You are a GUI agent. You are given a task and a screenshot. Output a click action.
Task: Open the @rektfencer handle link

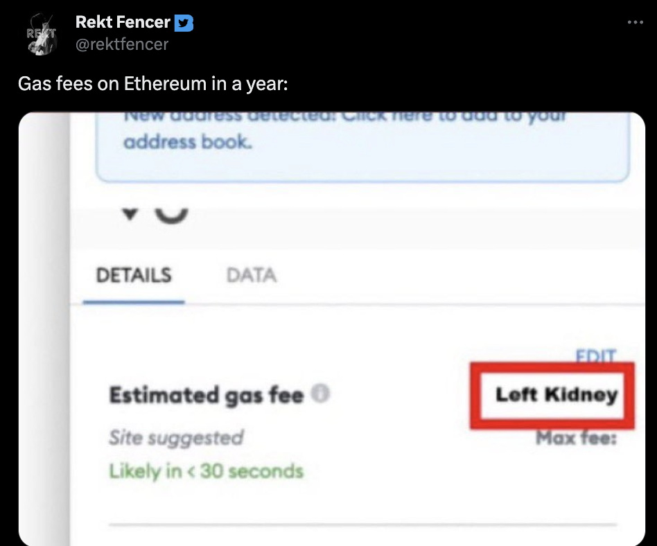click(x=122, y=44)
